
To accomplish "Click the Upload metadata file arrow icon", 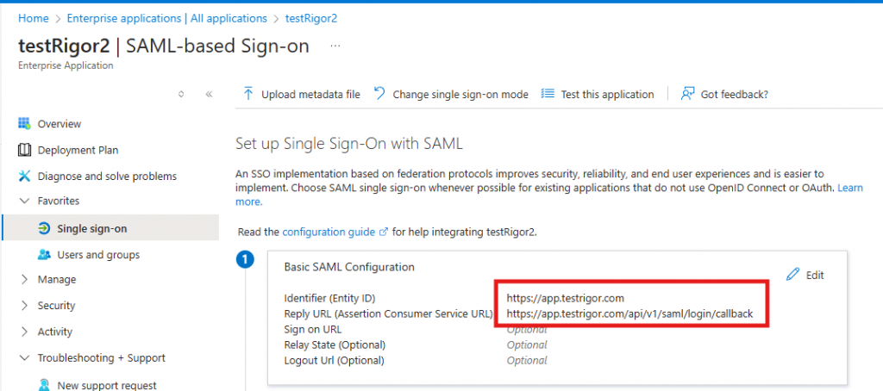I will tap(249, 94).
